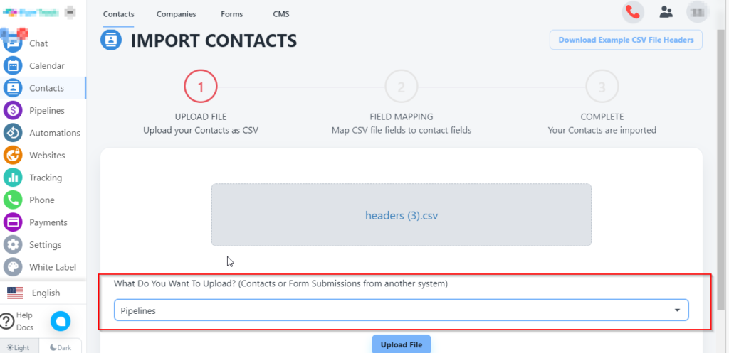Open the English language selector
The width and height of the screenshot is (729, 353).
(43, 293)
